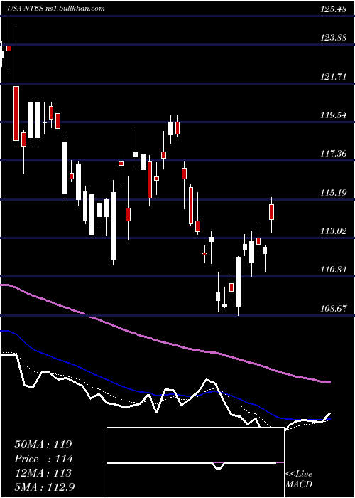Click the last red candlestick near 115.19
355x498 pixels.
(272, 212)
